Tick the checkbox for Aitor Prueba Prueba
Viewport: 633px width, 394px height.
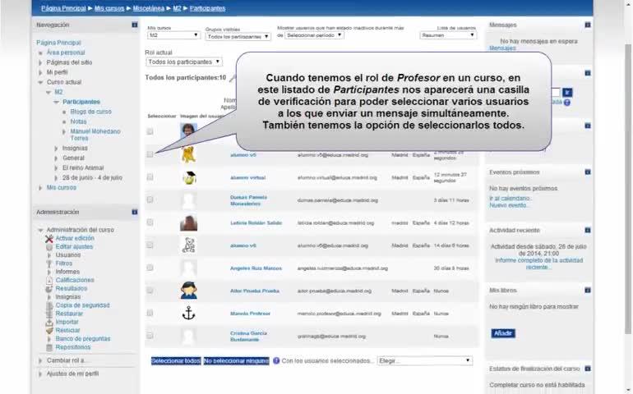click(150, 291)
